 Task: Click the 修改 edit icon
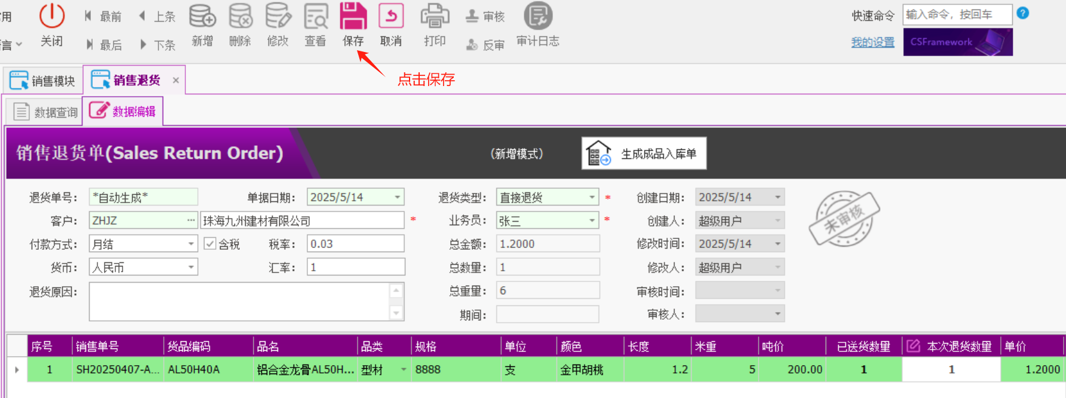click(x=278, y=16)
